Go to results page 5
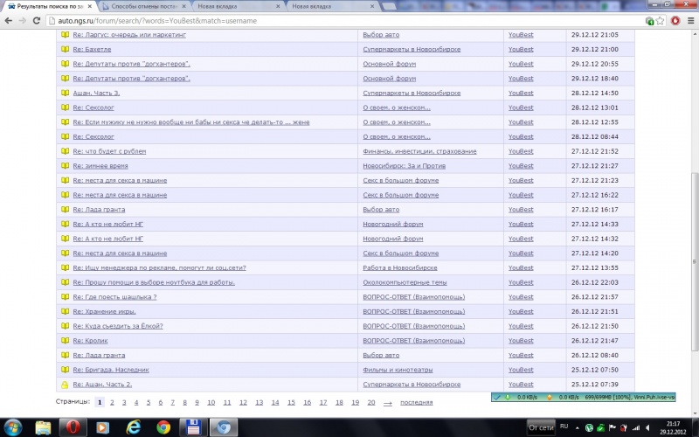Image resolution: width=699 pixels, height=437 pixels. [x=149, y=402]
